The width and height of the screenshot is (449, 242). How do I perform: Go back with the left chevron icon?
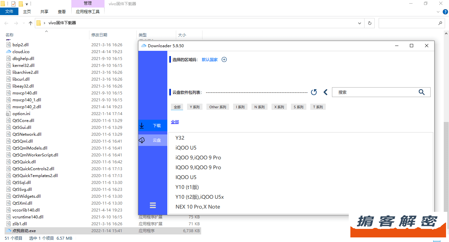click(325, 92)
